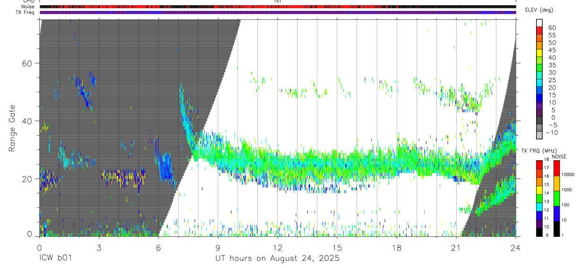Click the 'ELEV (deg)' legend title
The image size is (580, 268).
pyautogui.click(x=540, y=10)
